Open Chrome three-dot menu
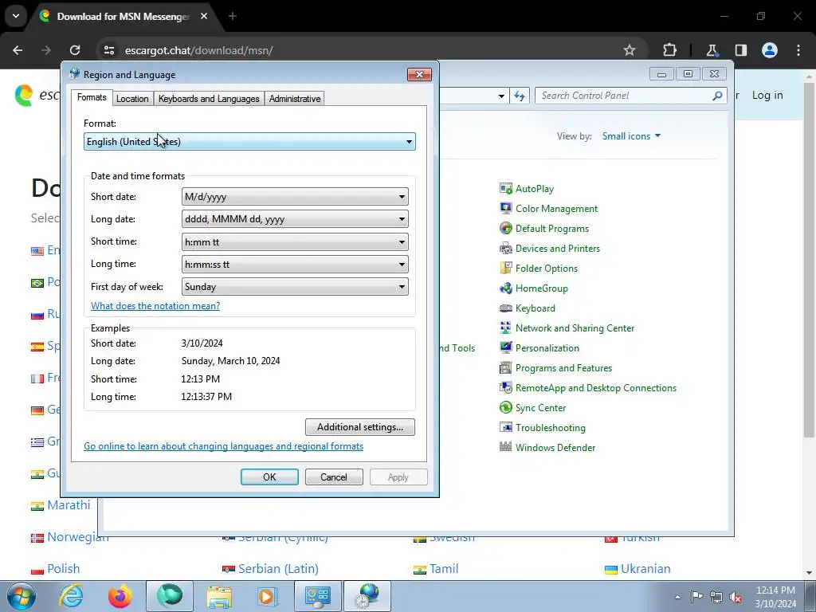Image resolution: width=816 pixels, height=612 pixels. [x=798, y=50]
